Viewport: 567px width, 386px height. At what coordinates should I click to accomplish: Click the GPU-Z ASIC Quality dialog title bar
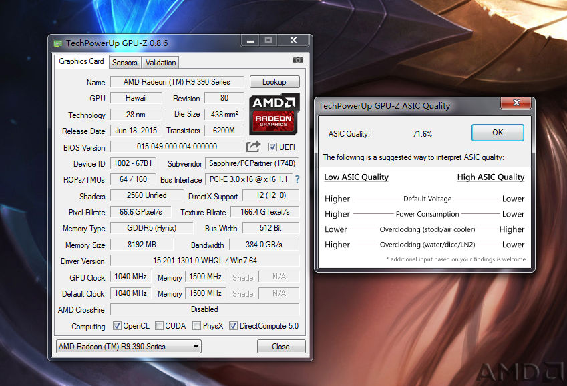pos(409,106)
